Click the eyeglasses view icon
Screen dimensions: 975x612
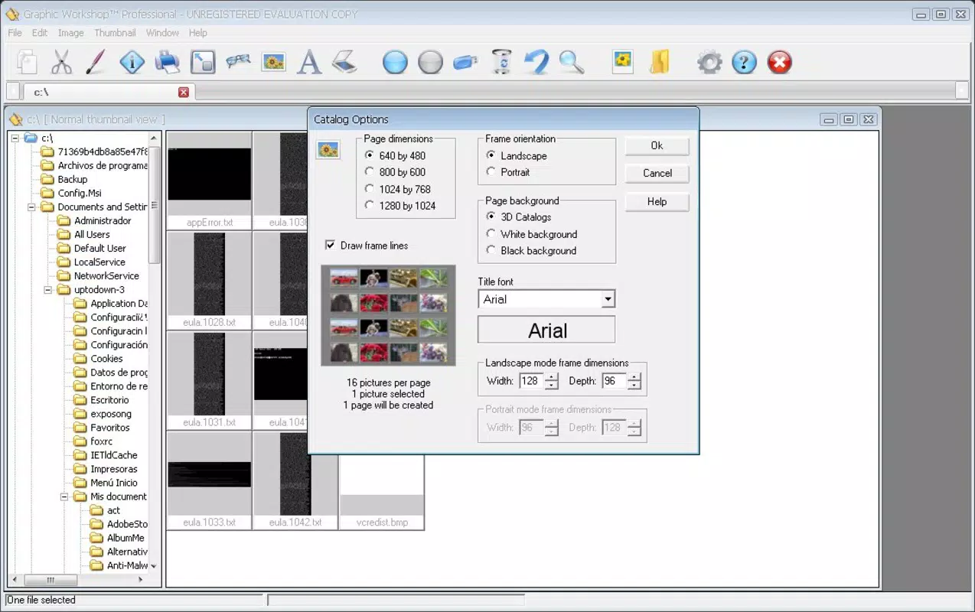(238, 62)
